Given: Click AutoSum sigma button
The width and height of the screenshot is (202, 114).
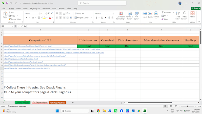Looking at the screenshot, I should (166, 13).
